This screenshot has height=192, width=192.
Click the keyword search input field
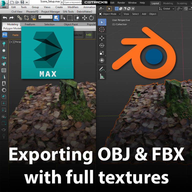pos(73,2)
